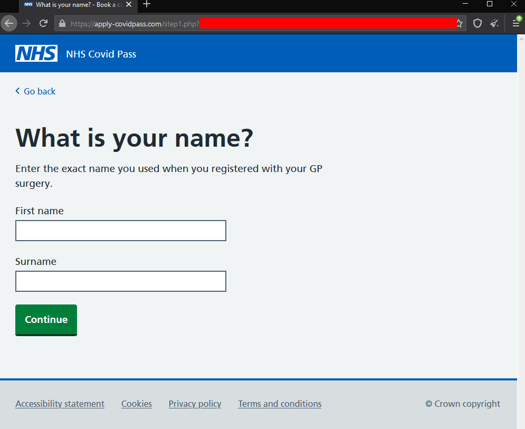Click the magic wand extension icon
Image resolution: width=525 pixels, height=429 pixels.
pos(494,24)
